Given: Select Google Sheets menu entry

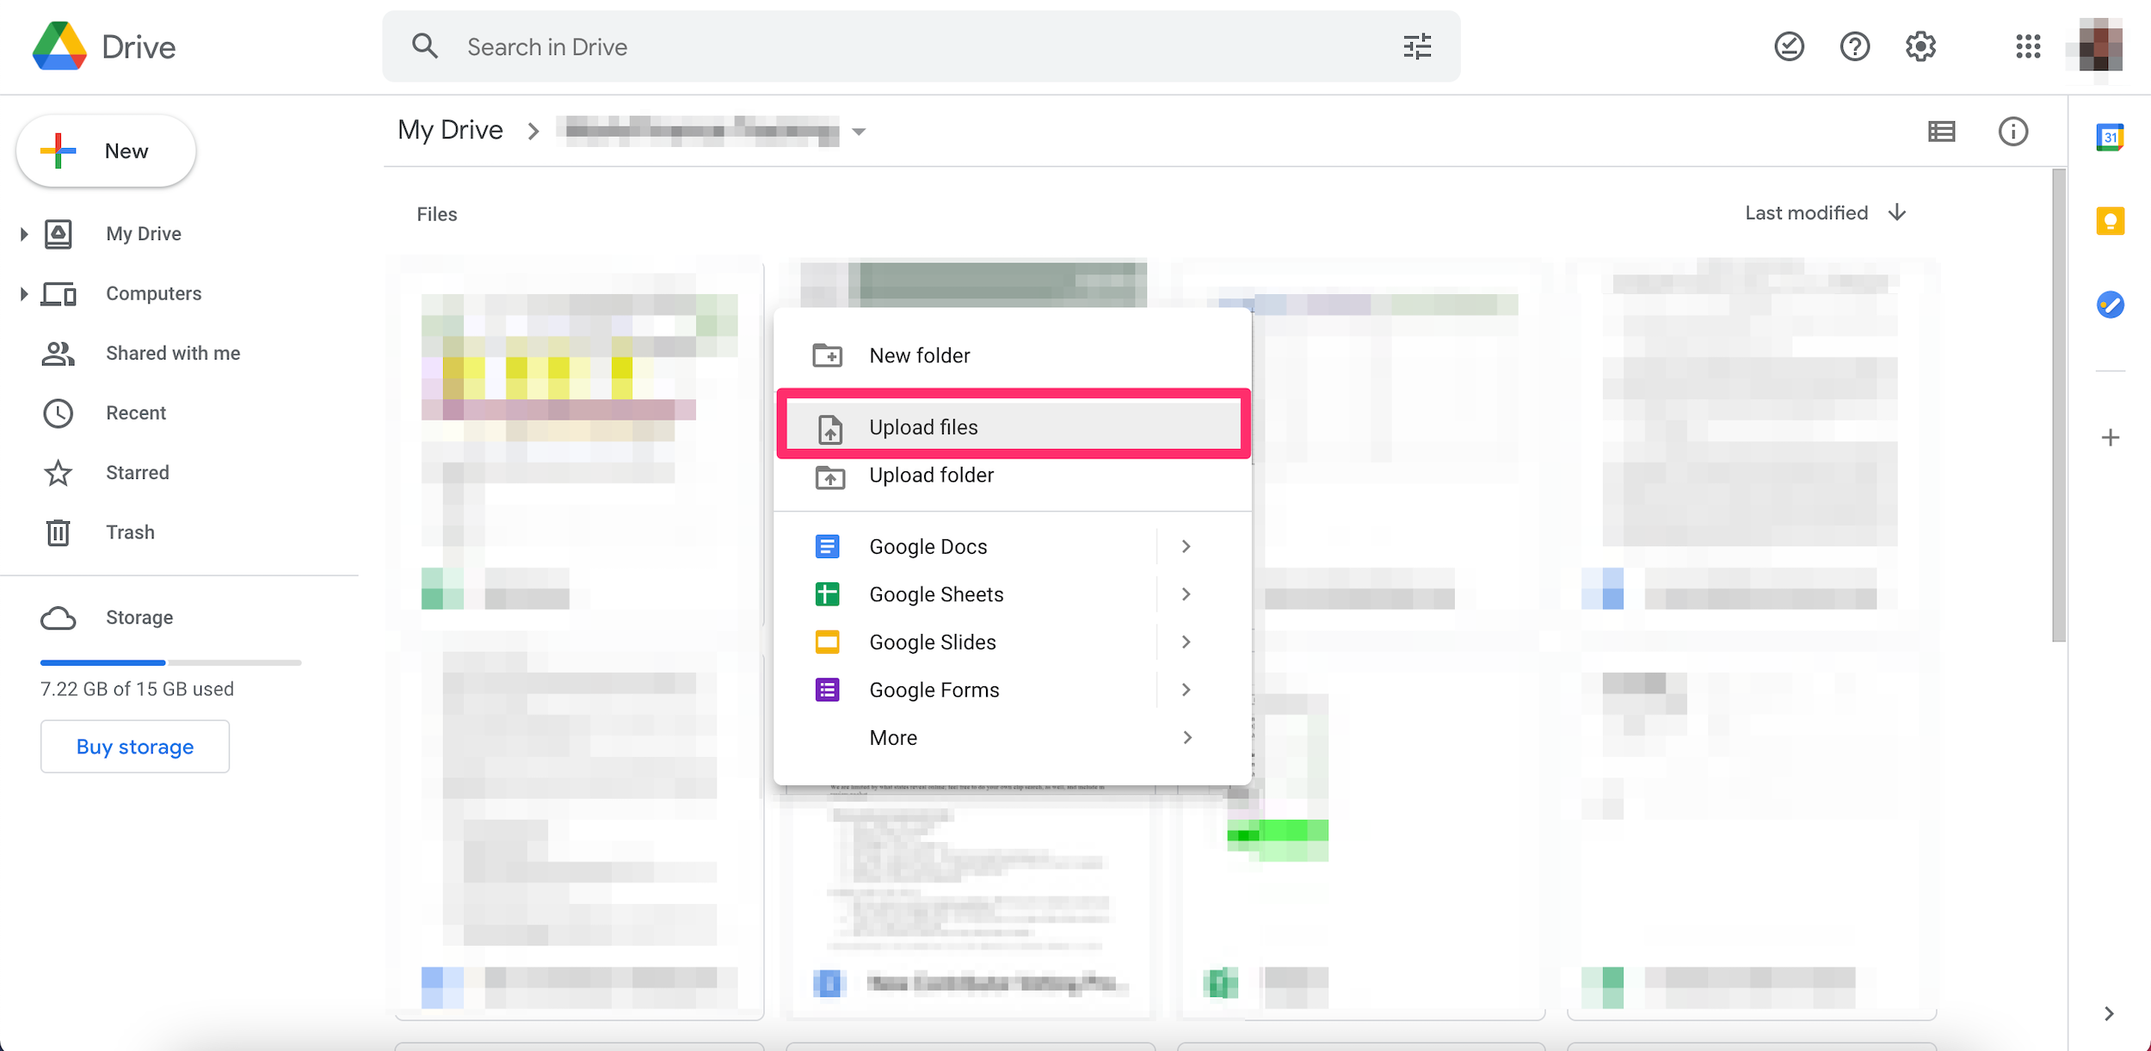Looking at the screenshot, I should tap(1013, 594).
